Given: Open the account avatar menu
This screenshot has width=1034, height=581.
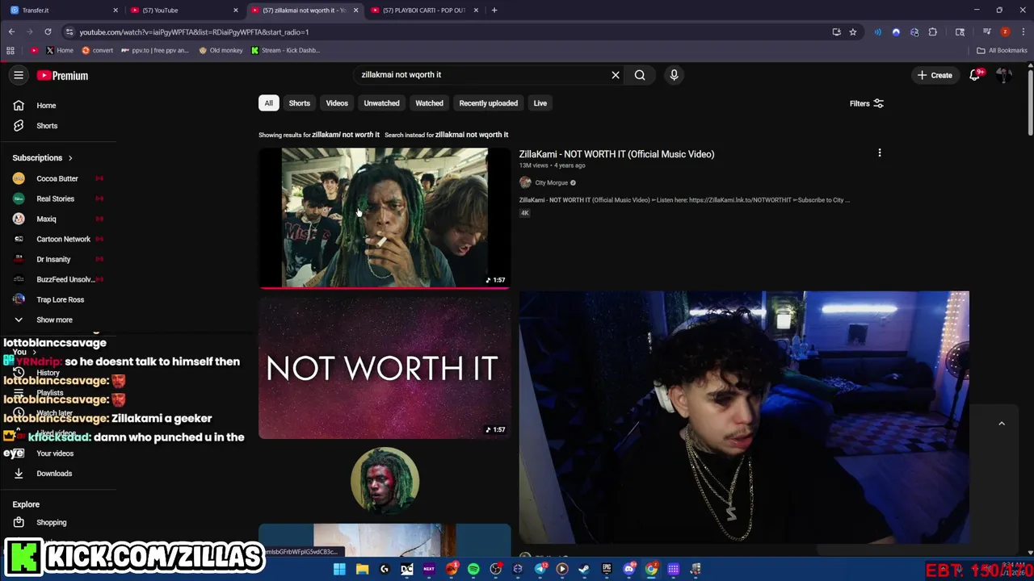Looking at the screenshot, I should pyautogui.click(x=1004, y=75).
